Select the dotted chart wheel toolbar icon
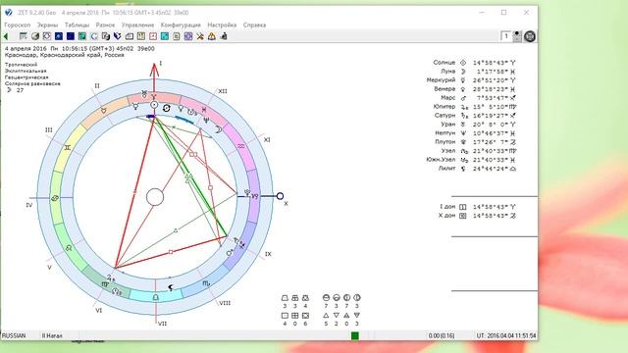 47,36
